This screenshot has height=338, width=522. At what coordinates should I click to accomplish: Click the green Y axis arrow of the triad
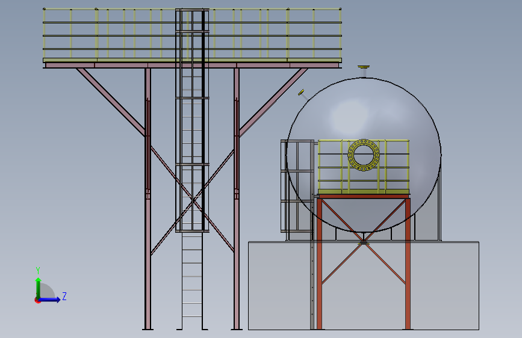(39, 288)
